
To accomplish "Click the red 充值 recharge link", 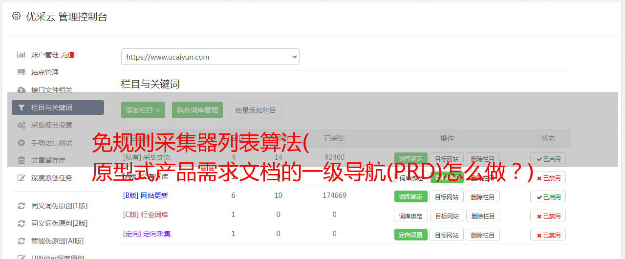I will (x=68, y=55).
